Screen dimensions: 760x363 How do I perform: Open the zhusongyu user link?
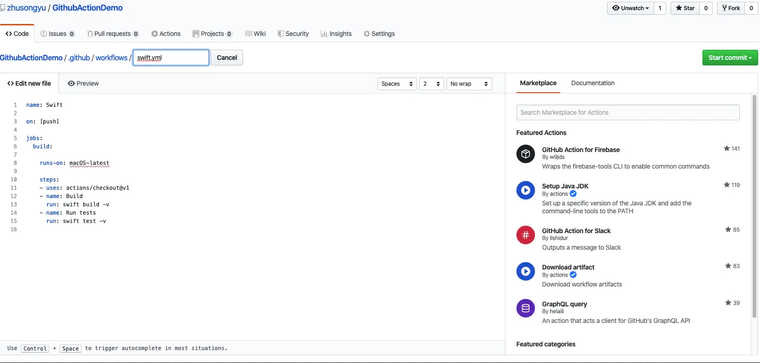(26, 8)
